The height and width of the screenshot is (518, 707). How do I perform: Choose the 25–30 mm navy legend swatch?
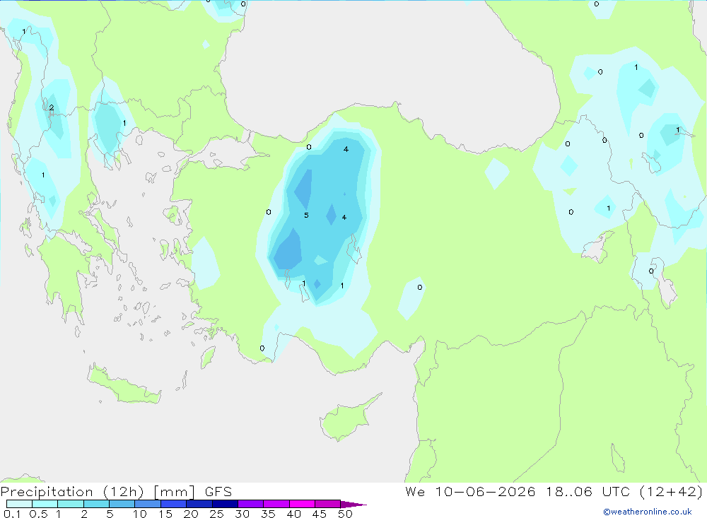(x=225, y=504)
